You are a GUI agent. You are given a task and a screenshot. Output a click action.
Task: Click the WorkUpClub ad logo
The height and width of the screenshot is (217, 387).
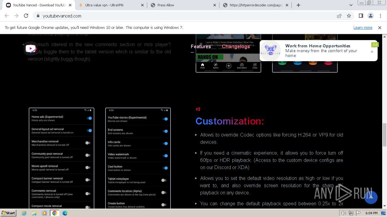click(x=271, y=50)
